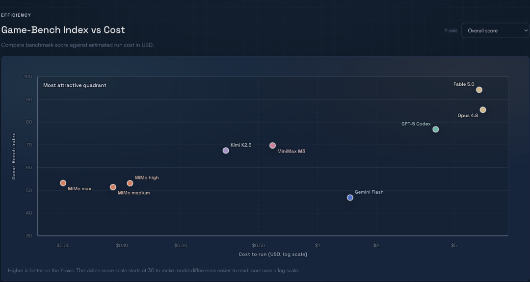530x282 pixels.
Task: Click the Gemini Flash data point
Action: [x=350, y=198]
